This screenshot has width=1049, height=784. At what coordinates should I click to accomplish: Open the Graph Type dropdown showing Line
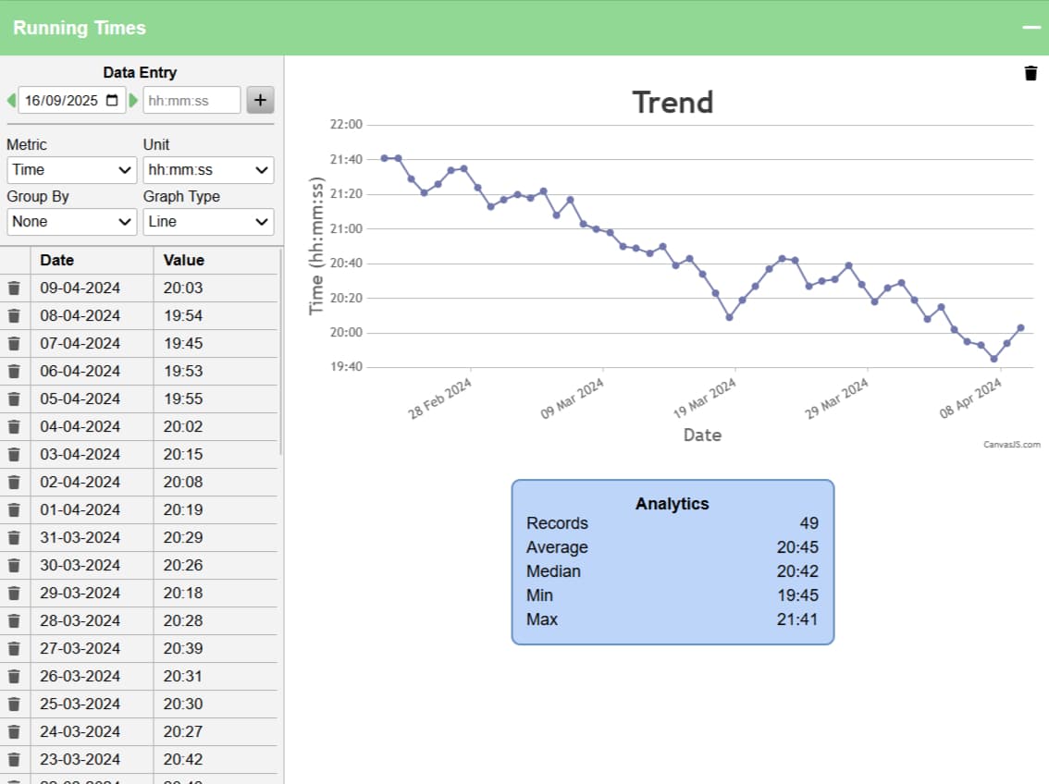208,222
